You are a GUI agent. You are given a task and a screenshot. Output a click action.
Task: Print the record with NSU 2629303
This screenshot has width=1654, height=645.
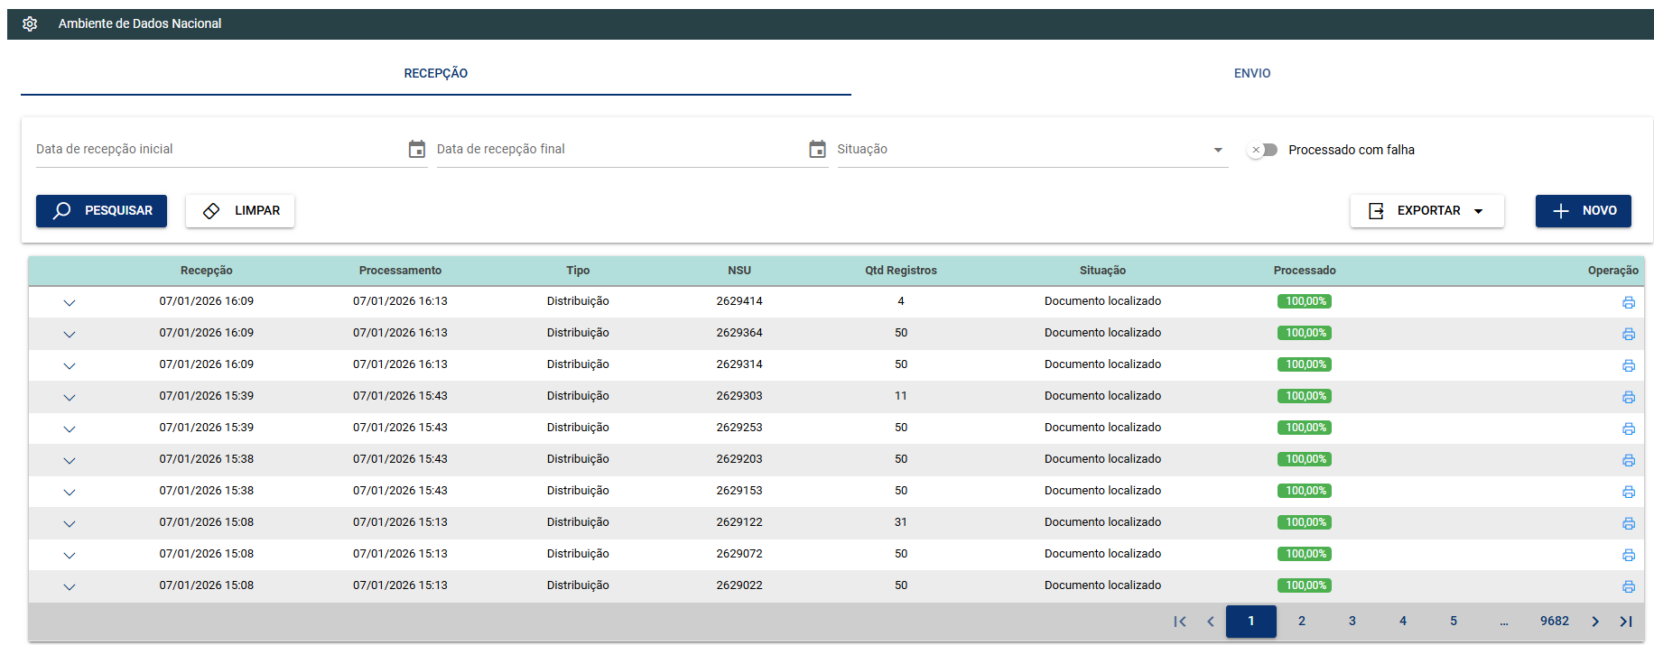[1628, 397]
